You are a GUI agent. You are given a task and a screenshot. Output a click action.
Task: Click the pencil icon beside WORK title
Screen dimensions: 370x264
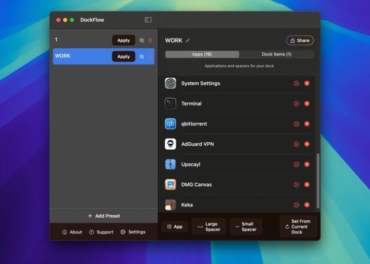click(x=188, y=40)
